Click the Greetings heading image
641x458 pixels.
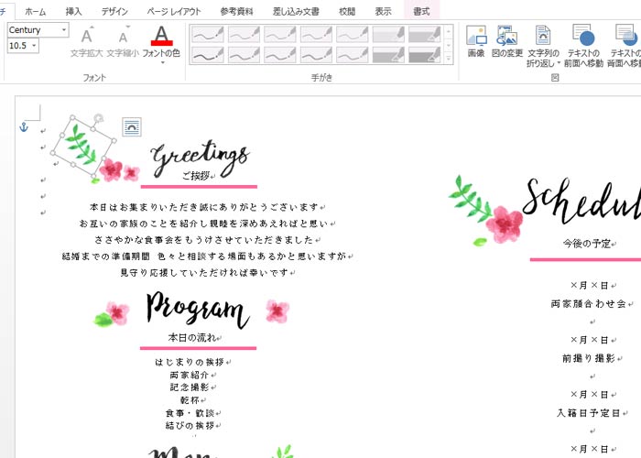(x=200, y=156)
